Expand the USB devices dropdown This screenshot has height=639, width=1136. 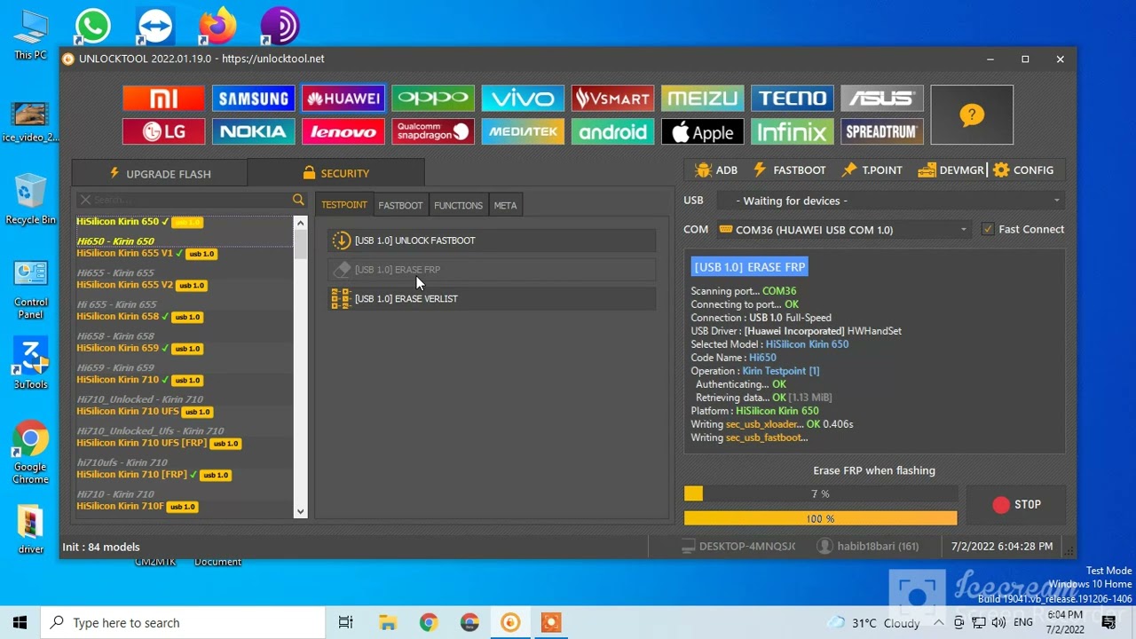click(x=890, y=201)
